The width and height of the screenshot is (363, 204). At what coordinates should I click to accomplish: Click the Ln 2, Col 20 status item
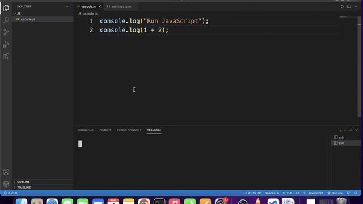[252, 193]
